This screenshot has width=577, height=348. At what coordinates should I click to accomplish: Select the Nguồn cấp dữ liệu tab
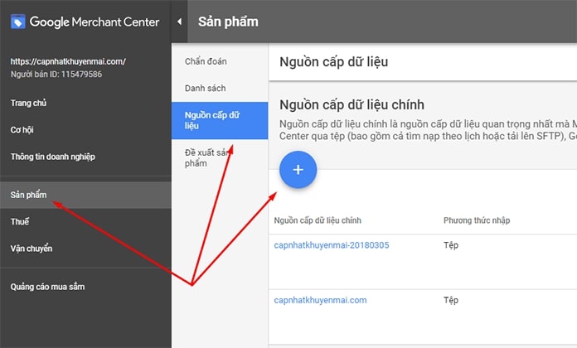tap(220, 121)
